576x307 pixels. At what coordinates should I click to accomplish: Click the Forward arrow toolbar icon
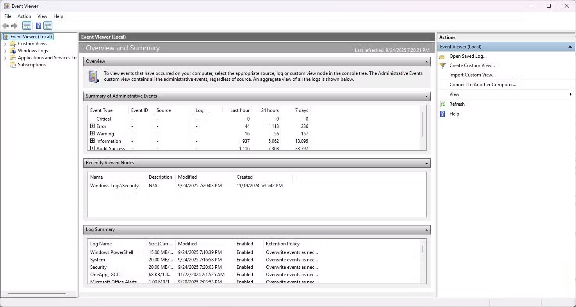(x=14, y=26)
